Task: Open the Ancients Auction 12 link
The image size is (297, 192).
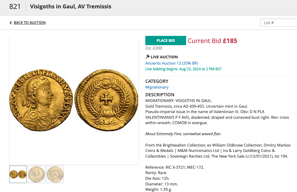Action: coord(171,63)
